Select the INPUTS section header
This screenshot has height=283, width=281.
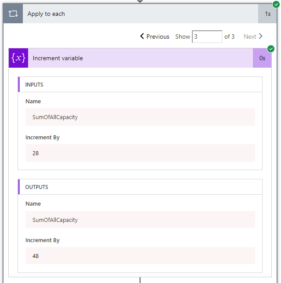[34, 84]
